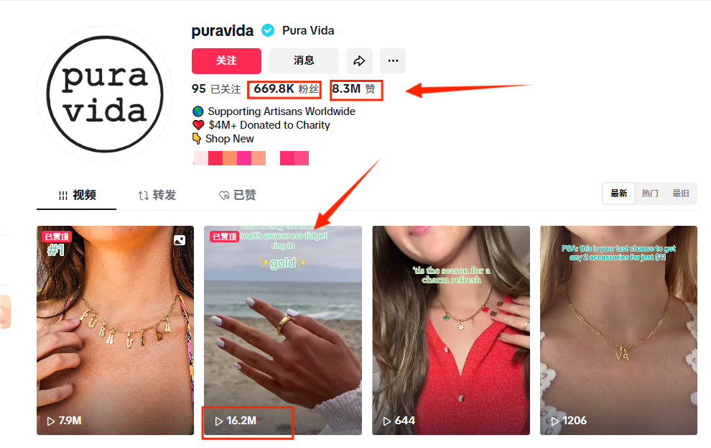Viewport: 711px width, 448px height.
Task: Click the red 关注 follow button
Action: [x=226, y=61]
